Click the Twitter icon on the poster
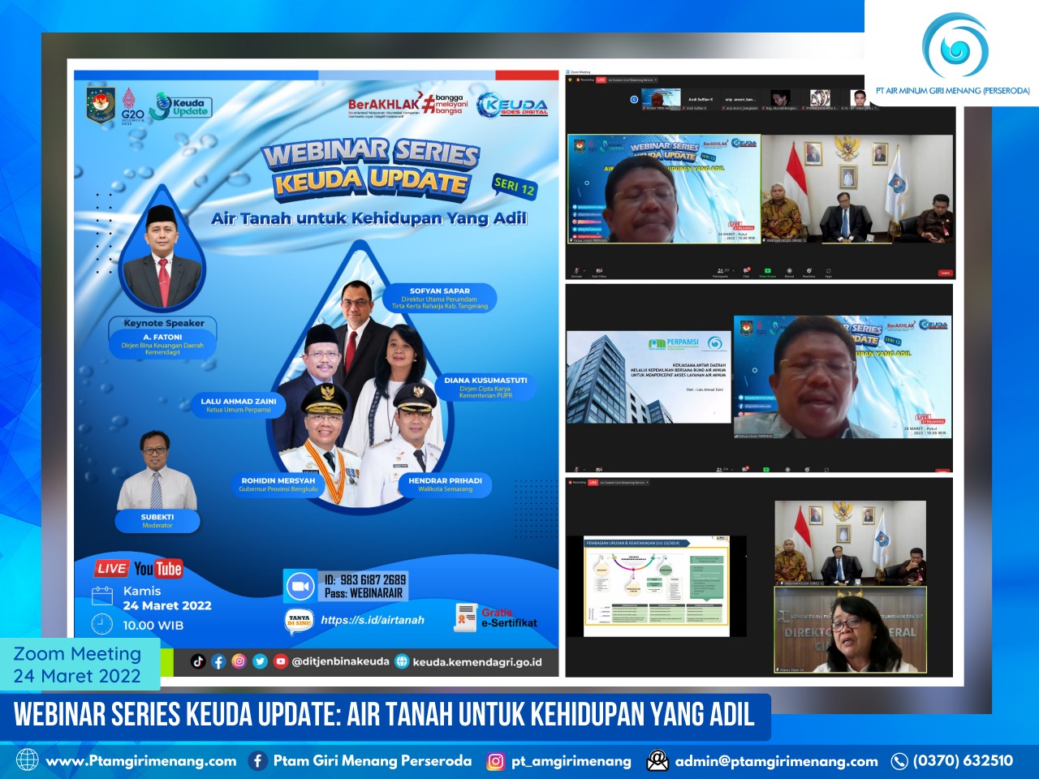Viewport: 1039px width, 779px height. tap(259, 661)
